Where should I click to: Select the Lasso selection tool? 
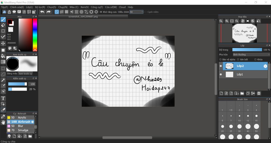pyautogui.click(x=3, y=74)
